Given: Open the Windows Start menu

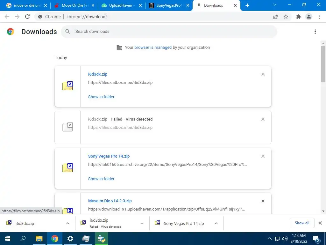Looking at the screenshot, I should tap(8, 239).
